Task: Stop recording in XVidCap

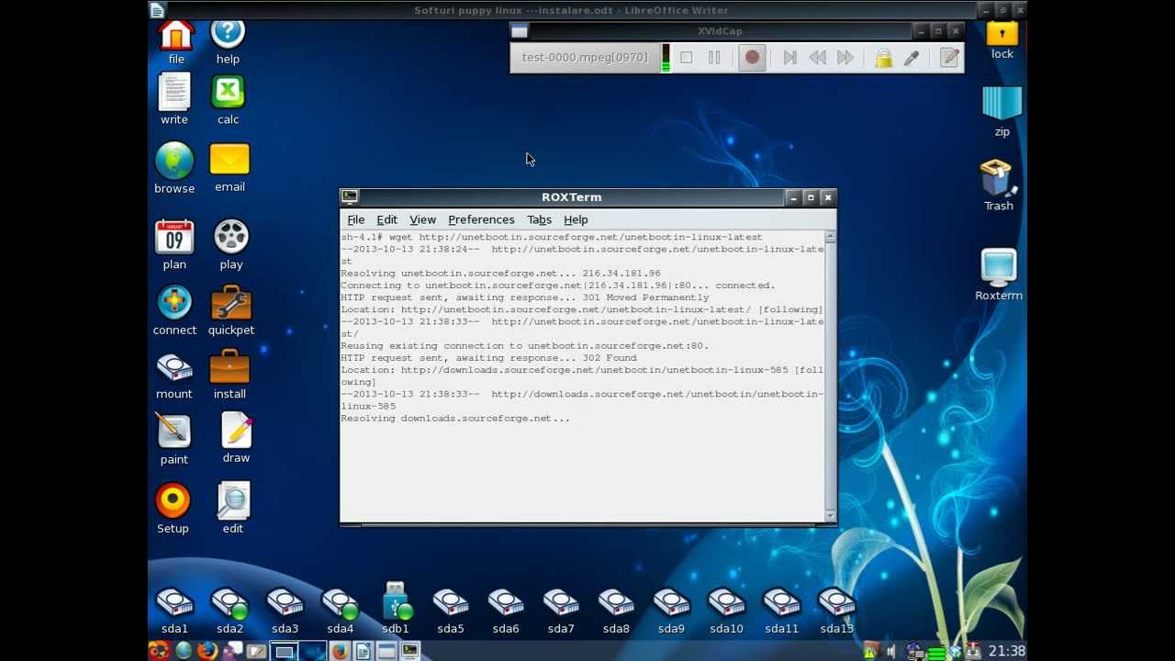Action: [686, 58]
